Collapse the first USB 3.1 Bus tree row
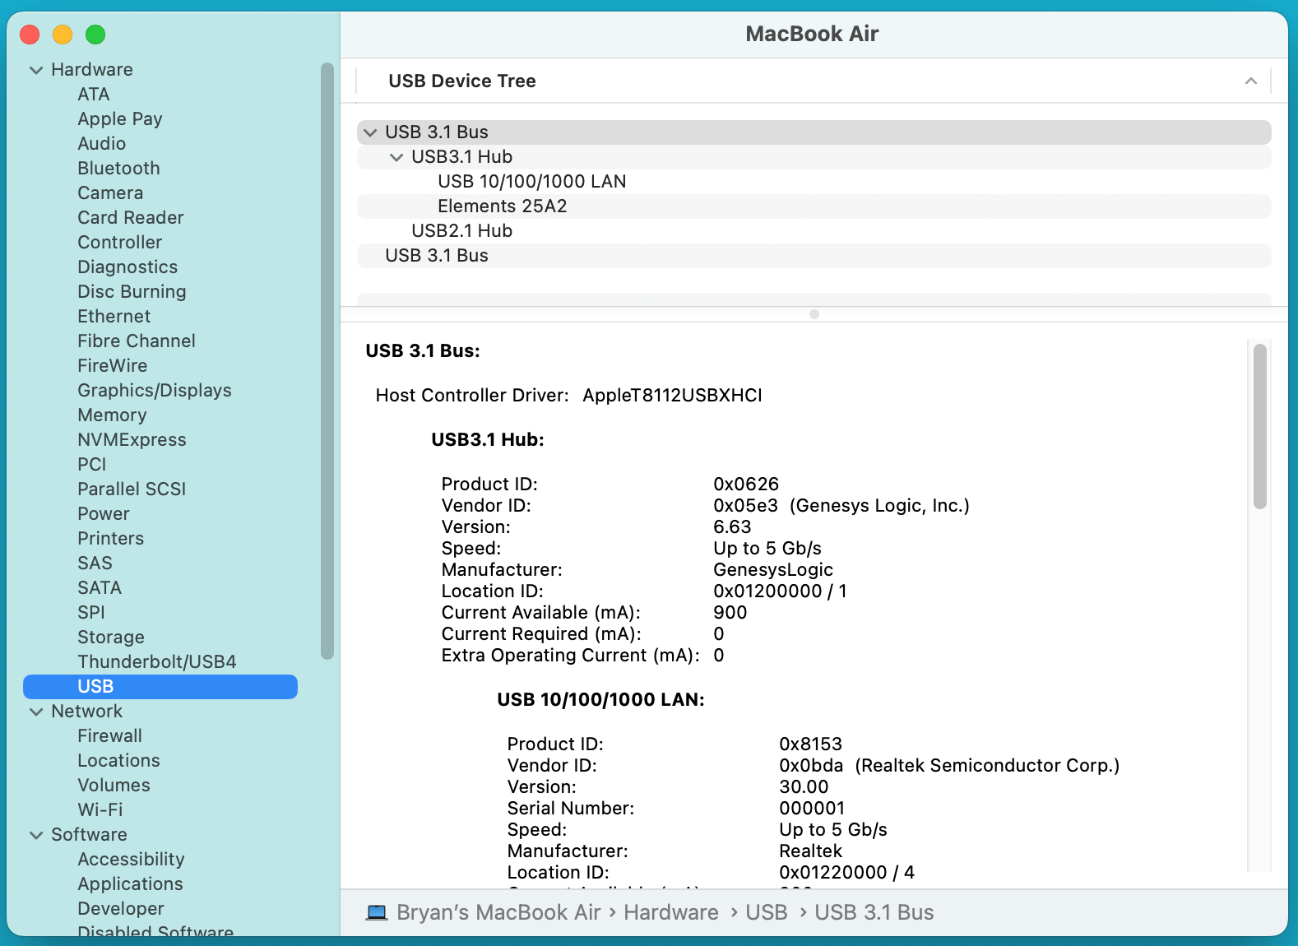The height and width of the screenshot is (946, 1298). point(370,132)
